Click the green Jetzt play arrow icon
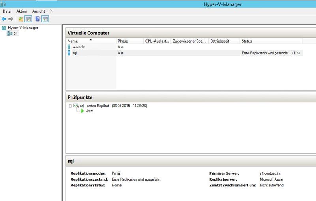Screen dimensions: 316x201 [82, 111]
